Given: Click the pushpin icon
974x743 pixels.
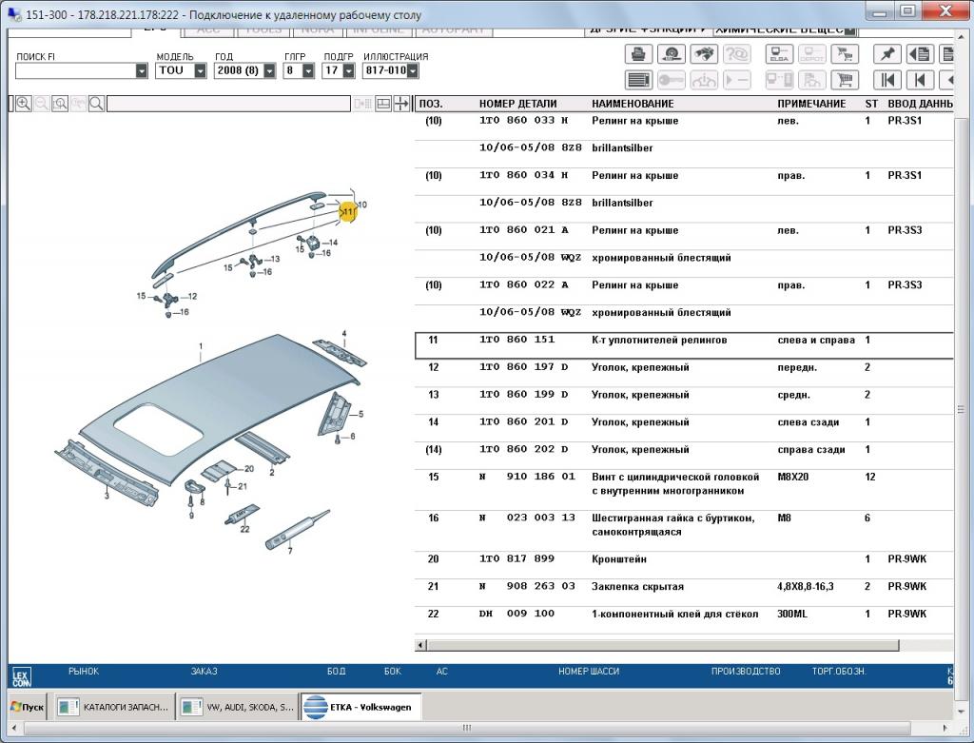Looking at the screenshot, I should [887, 54].
